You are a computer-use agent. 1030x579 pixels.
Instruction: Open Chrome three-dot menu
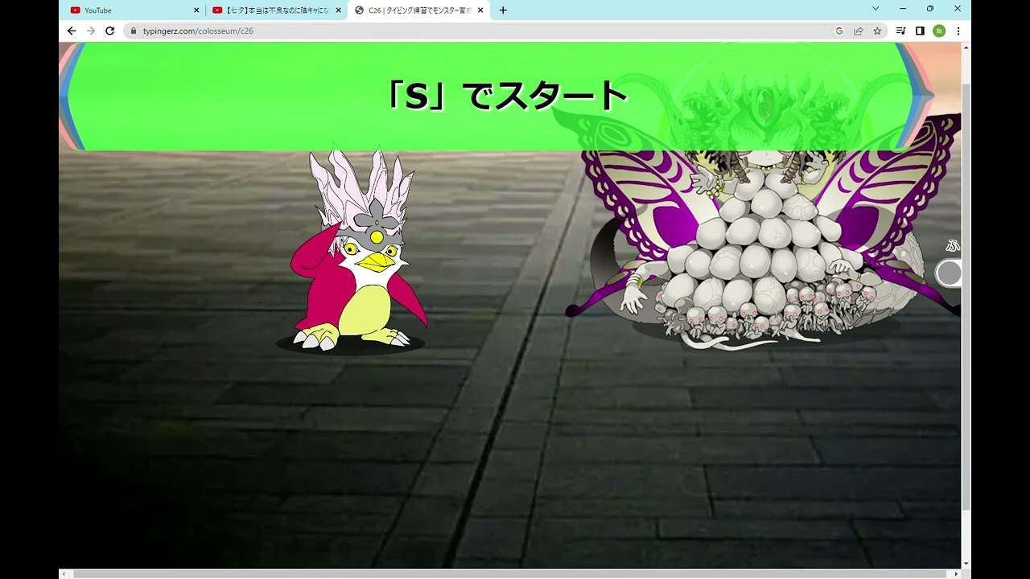[x=958, y=31]
